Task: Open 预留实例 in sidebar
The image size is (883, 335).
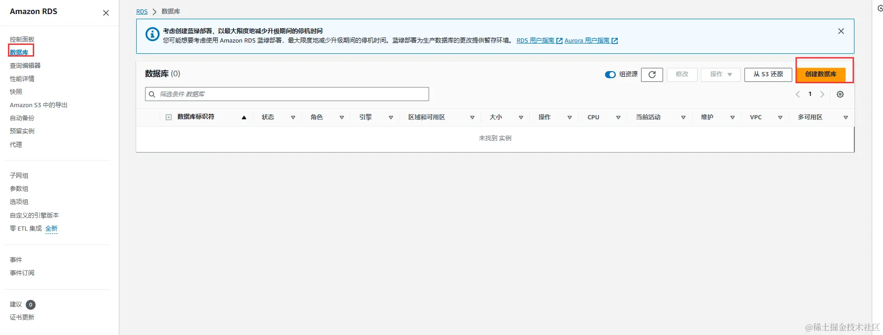Action: coord(22,131)
